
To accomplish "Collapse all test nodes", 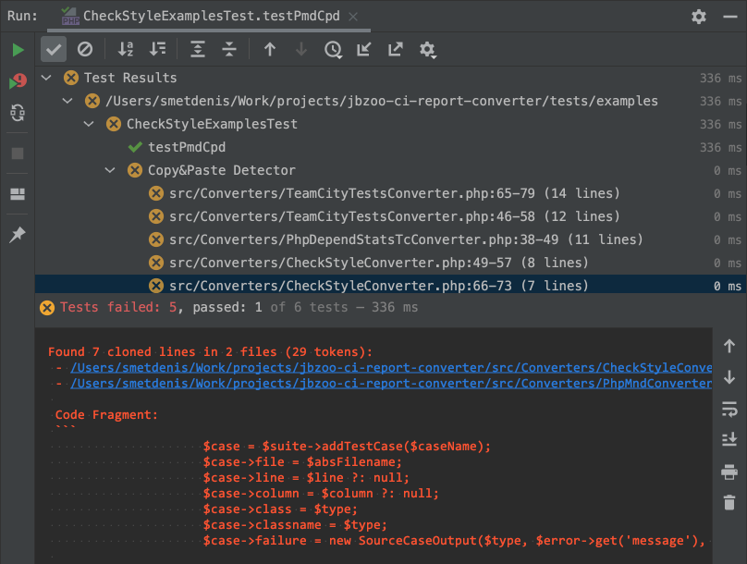I will [x=229, y=49].
